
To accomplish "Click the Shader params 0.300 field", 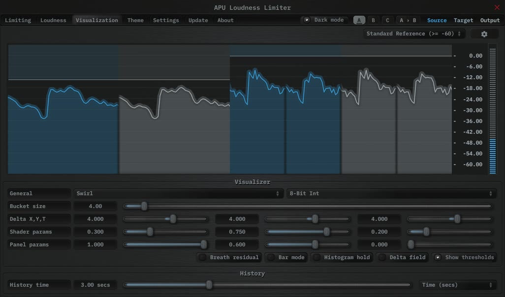I will (95, 232).
